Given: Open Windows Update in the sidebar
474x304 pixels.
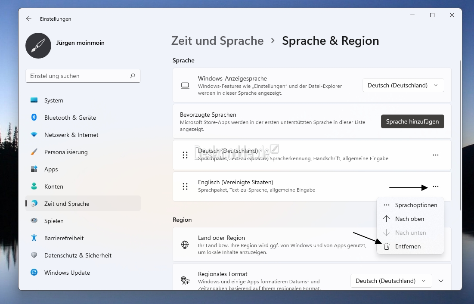Looking at the screenshot, I should 83,273.
